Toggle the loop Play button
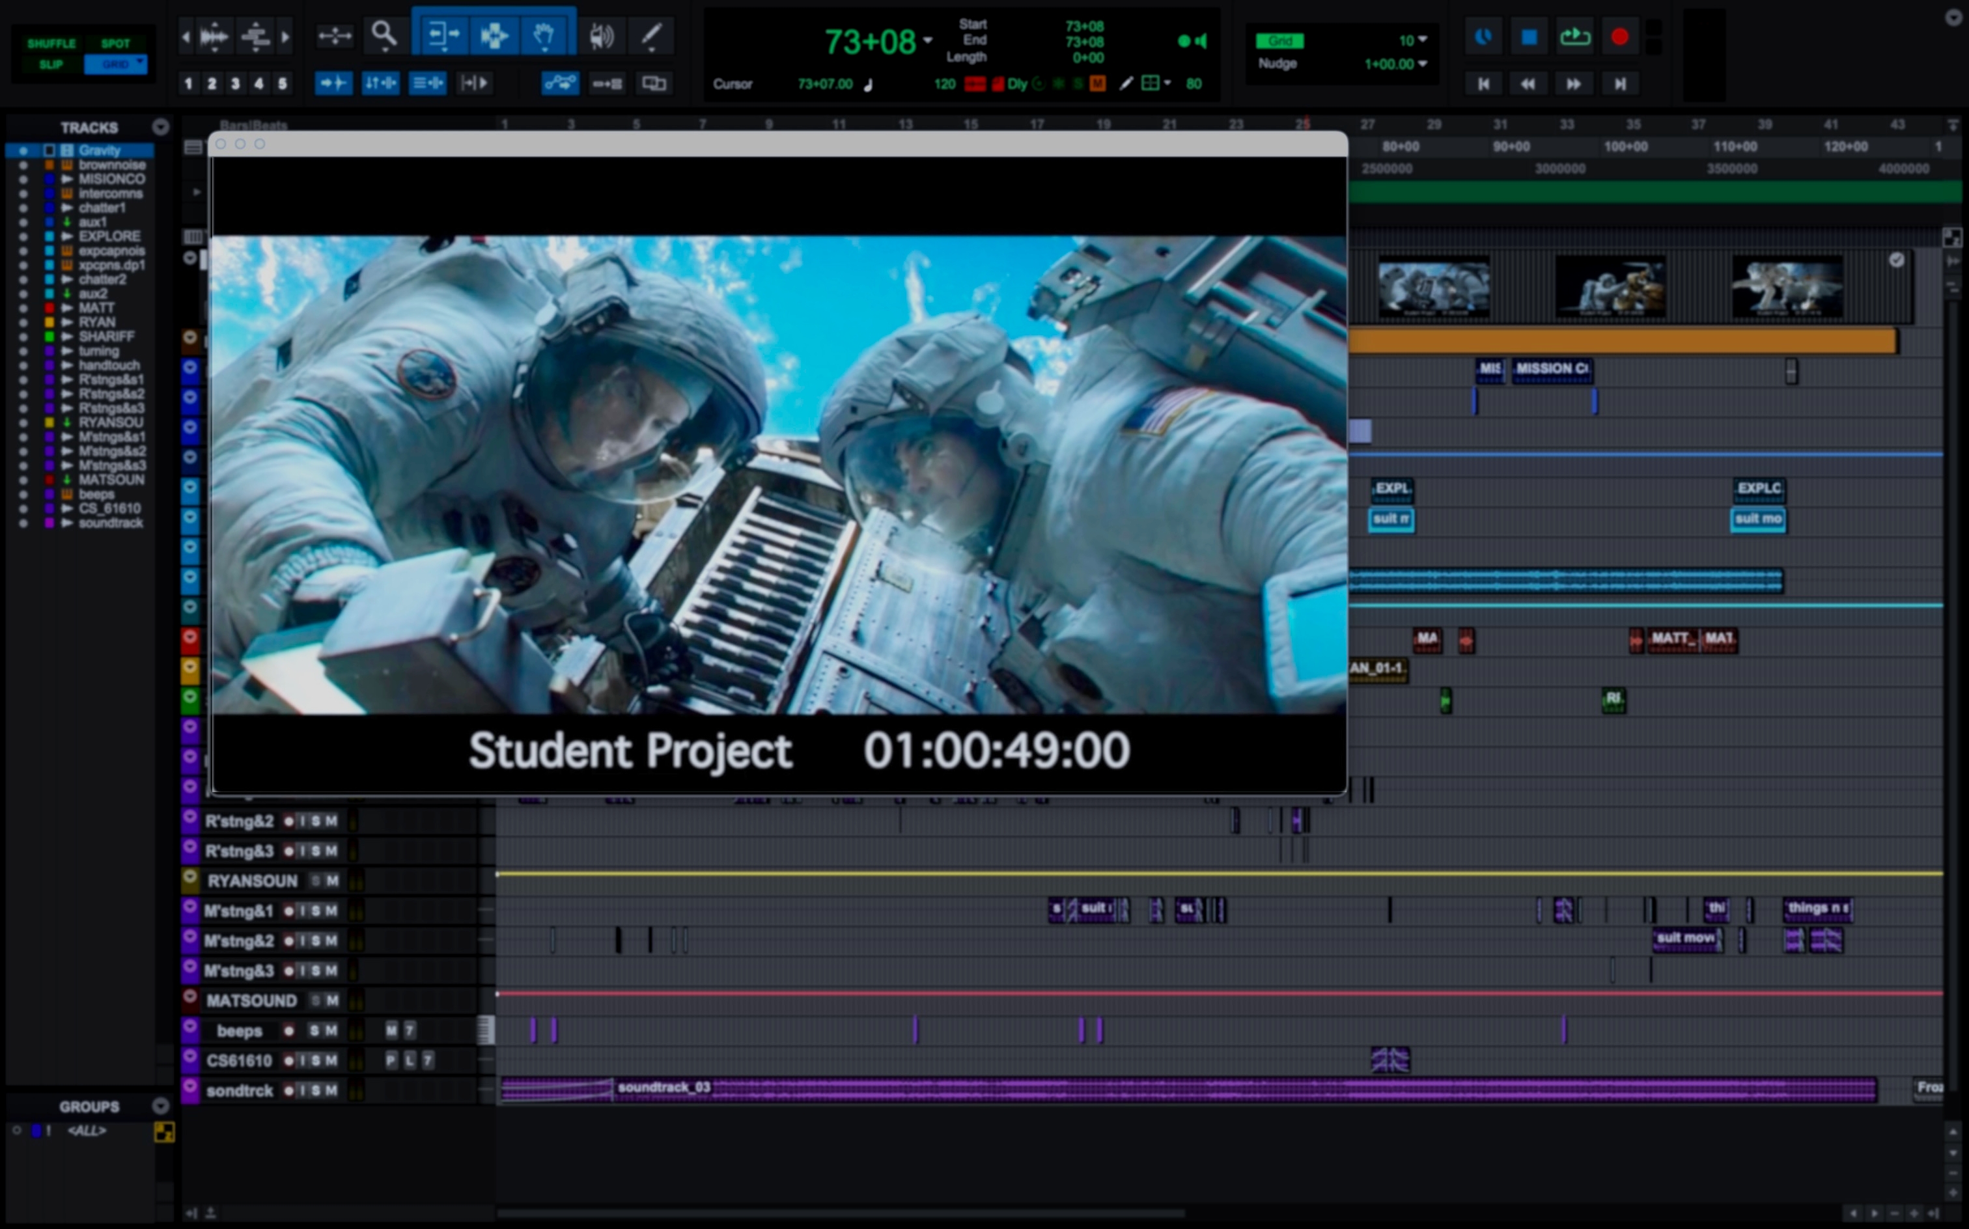 [x=1574, y=36]
